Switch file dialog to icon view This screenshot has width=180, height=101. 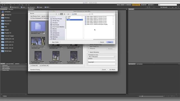pyautogui.click(x=56, y=14)
